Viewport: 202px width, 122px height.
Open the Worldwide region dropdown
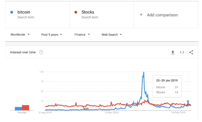pyautogui.click(x=20, y=35)
